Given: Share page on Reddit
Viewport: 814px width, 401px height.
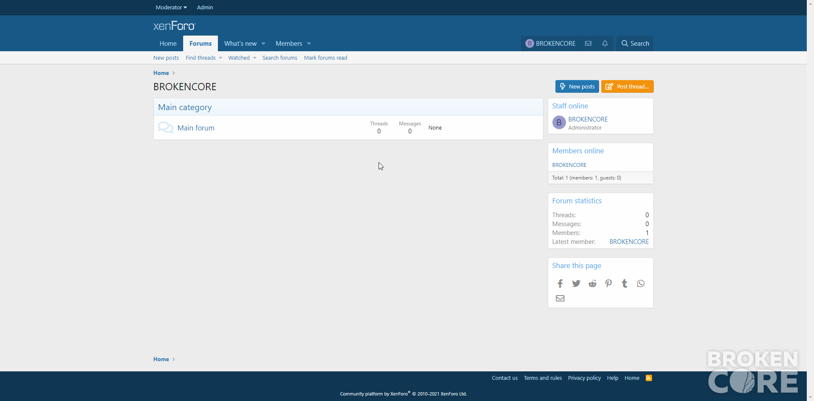Looking at the screenshot, I should coord(592,283).
